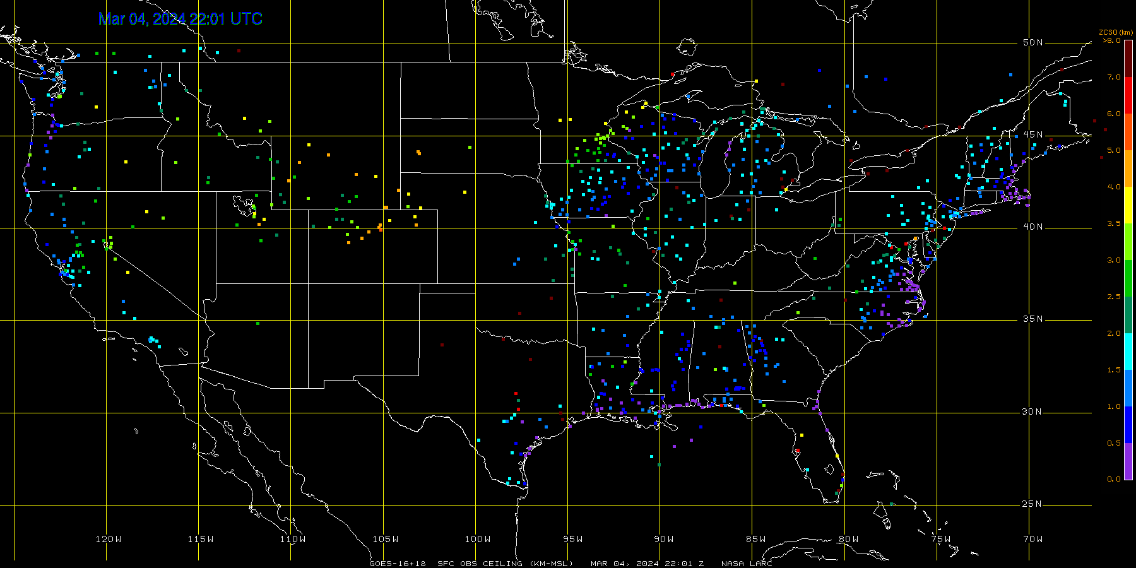Screen dimensions: 1136x568
Task: Click the purple segment of the color bar
Action: [1128, 461]
